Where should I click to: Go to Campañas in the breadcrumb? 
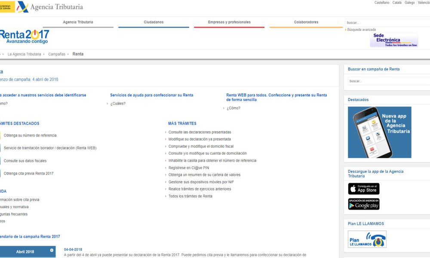click(57, 54)
